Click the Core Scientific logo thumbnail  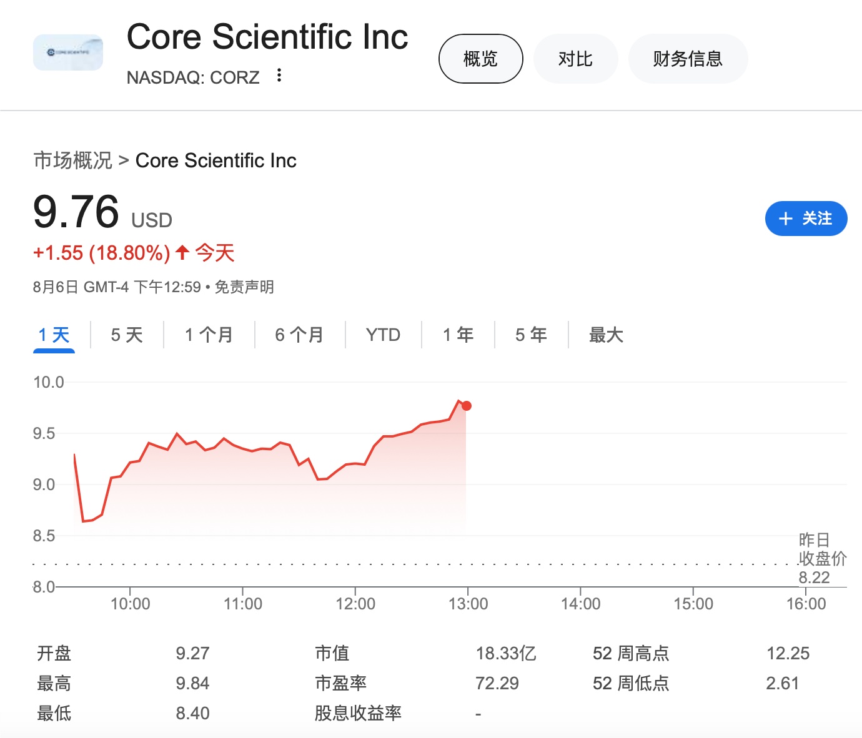[67, 52]
